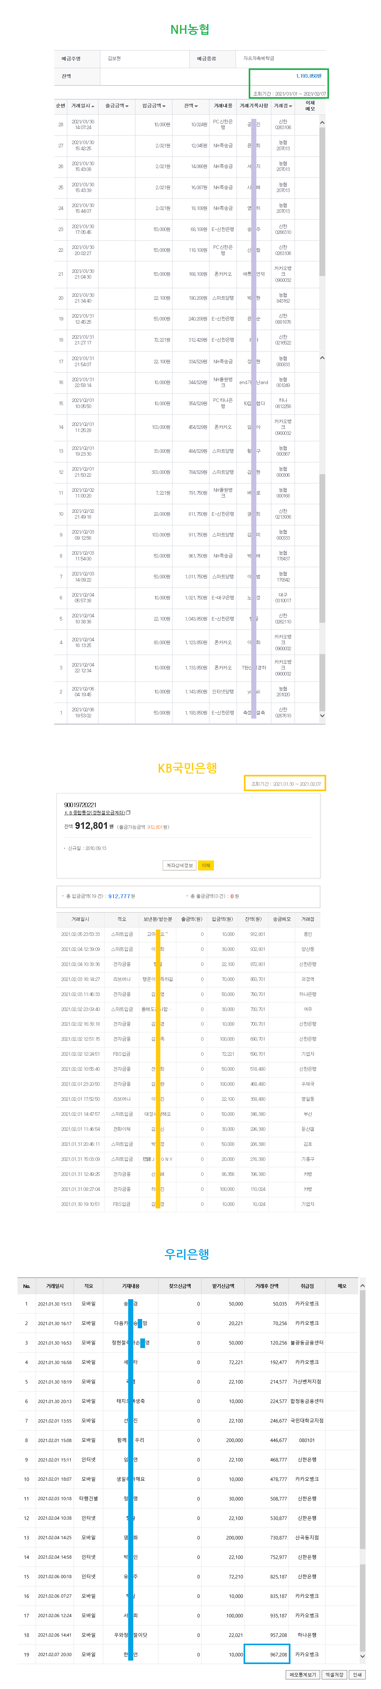The width and height of the screenshot is (381, 1689).
Task: Click KB 송금메모 column header
Action: point(282,919)
